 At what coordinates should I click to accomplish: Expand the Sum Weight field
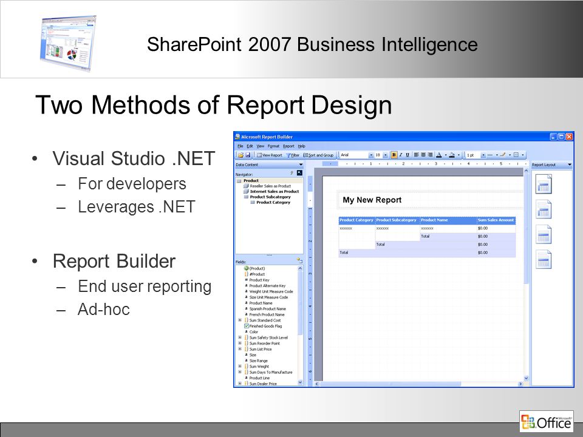(x=240, y=366)
